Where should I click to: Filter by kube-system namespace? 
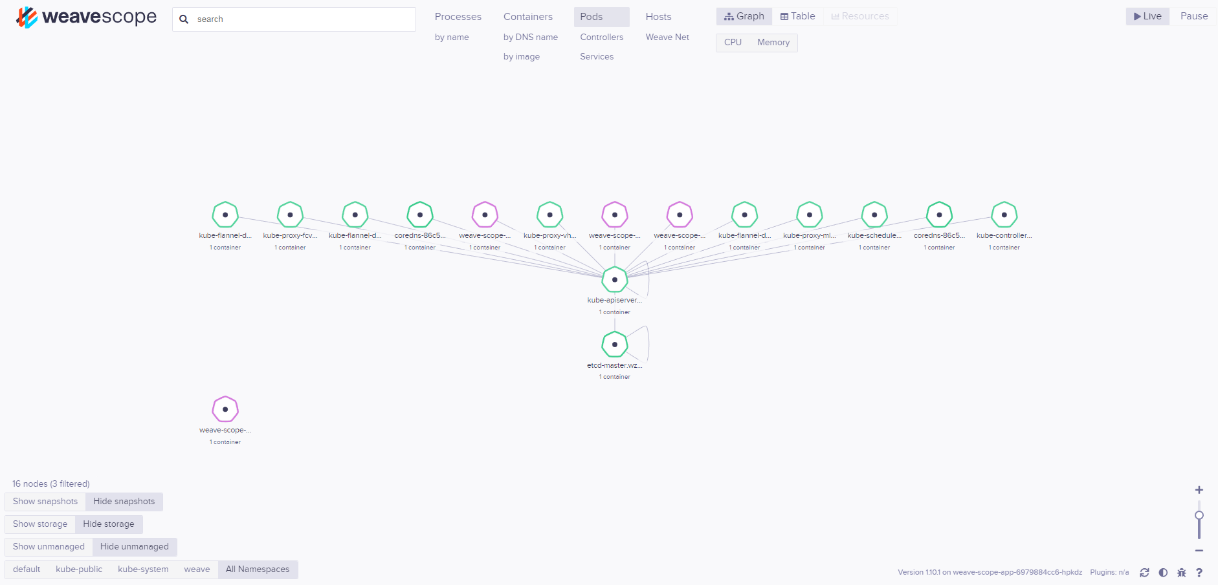point(143,569)
